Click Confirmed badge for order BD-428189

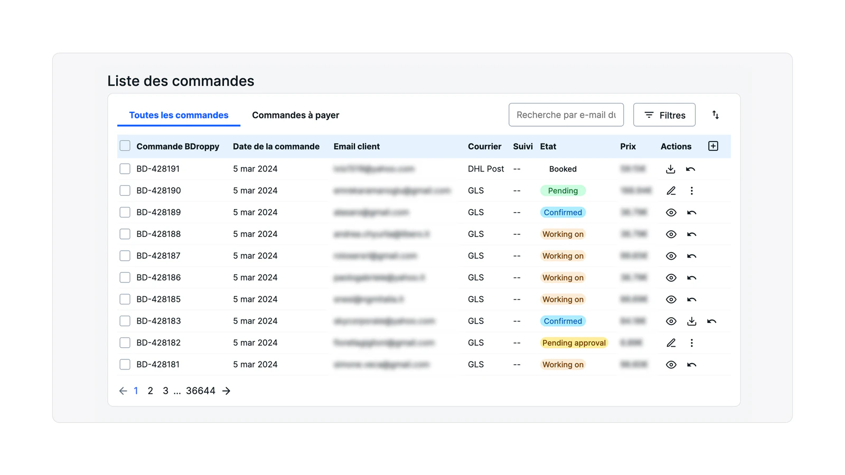(x=563, y=213)
